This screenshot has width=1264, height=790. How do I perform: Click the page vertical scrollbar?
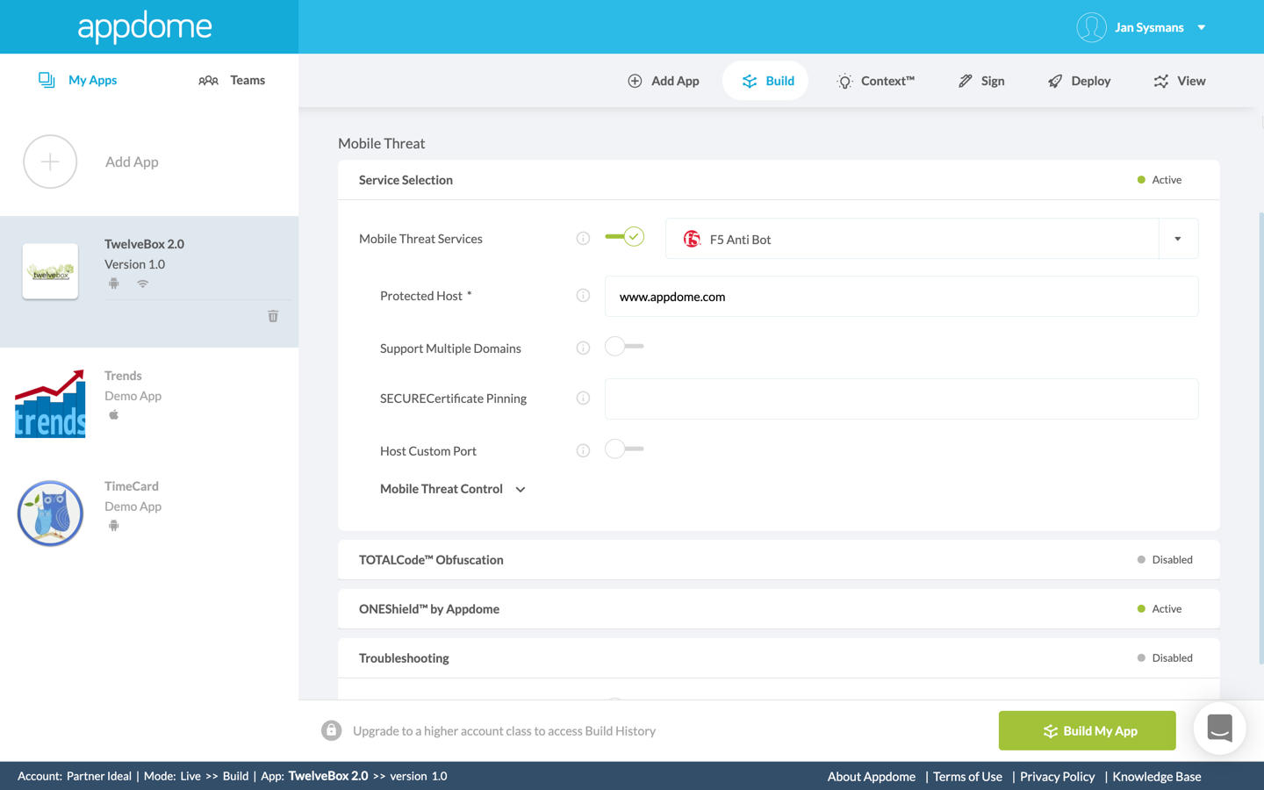pyautogui.click(x=1260, y=439)
